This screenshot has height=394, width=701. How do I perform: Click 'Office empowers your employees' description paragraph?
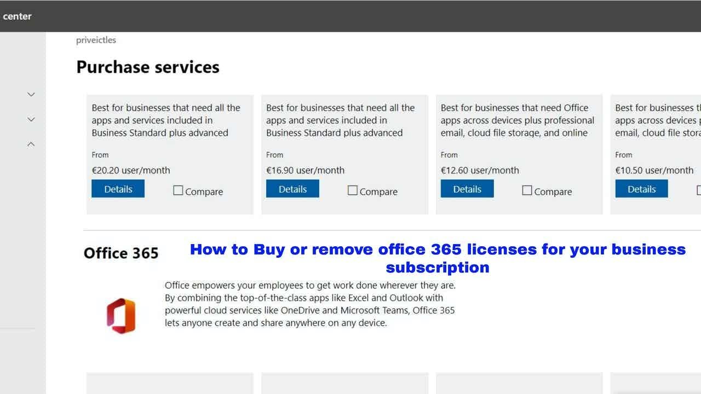tap(310, 304)
